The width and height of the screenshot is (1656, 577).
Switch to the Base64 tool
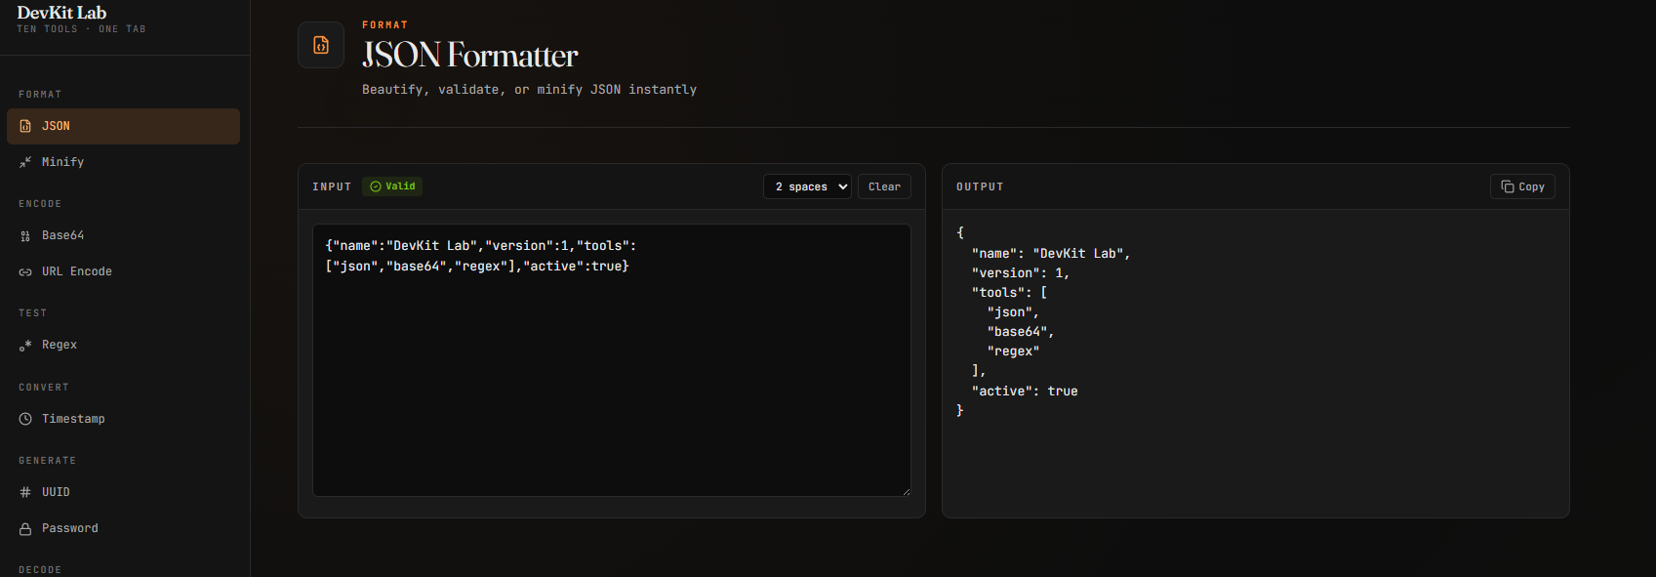pos(123,235)
